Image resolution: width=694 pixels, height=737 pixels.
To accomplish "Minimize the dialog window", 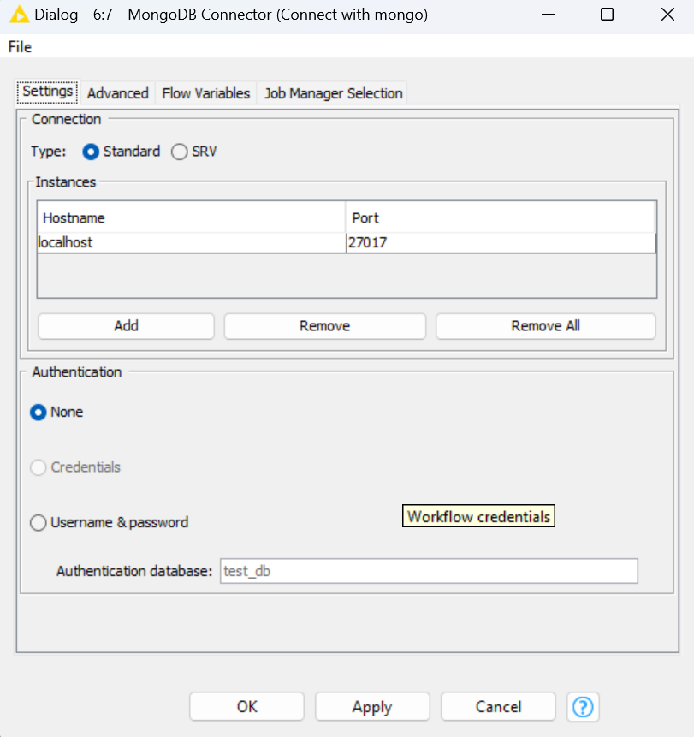I will 548,15.
